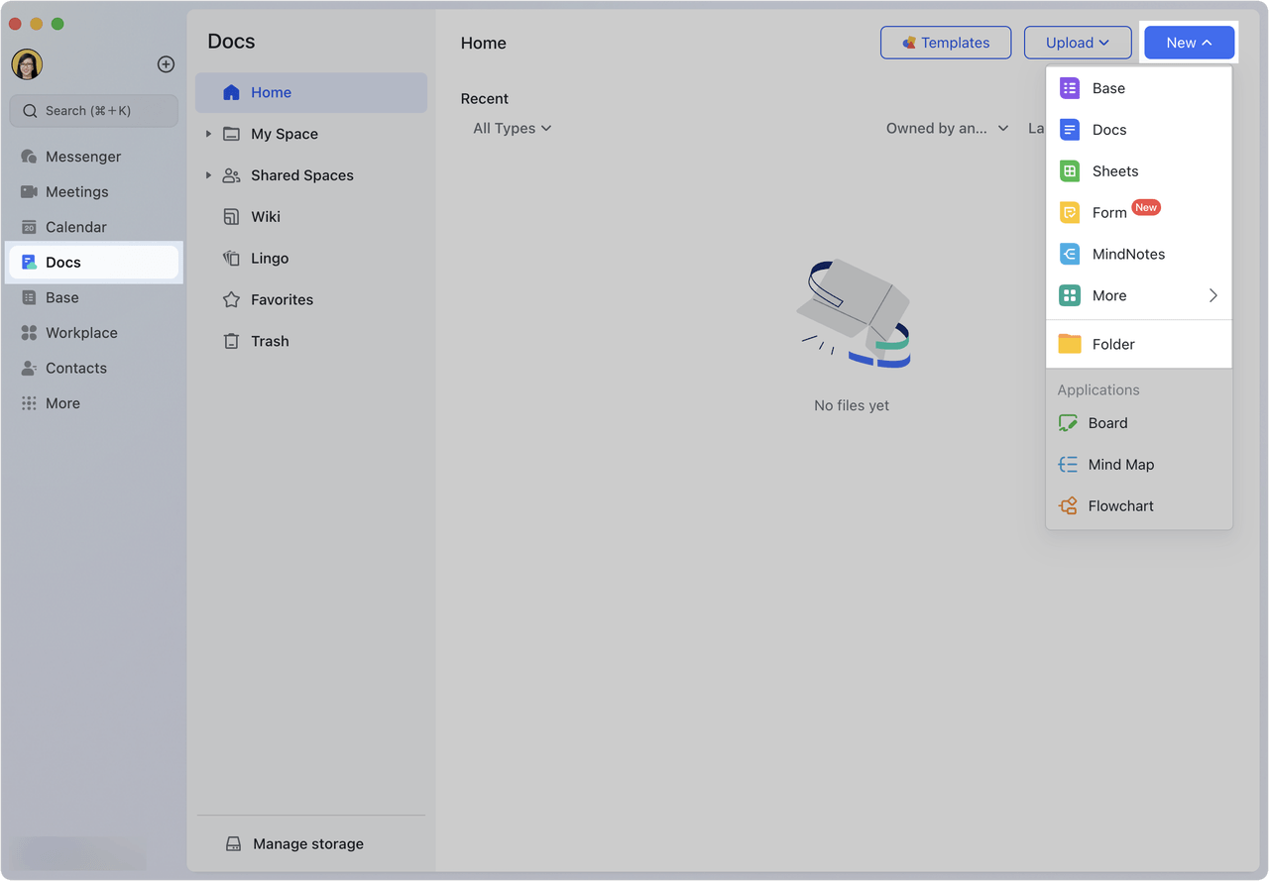1269x881 pixels.
Task: Create a new Sheets document
Action: 1114,170
